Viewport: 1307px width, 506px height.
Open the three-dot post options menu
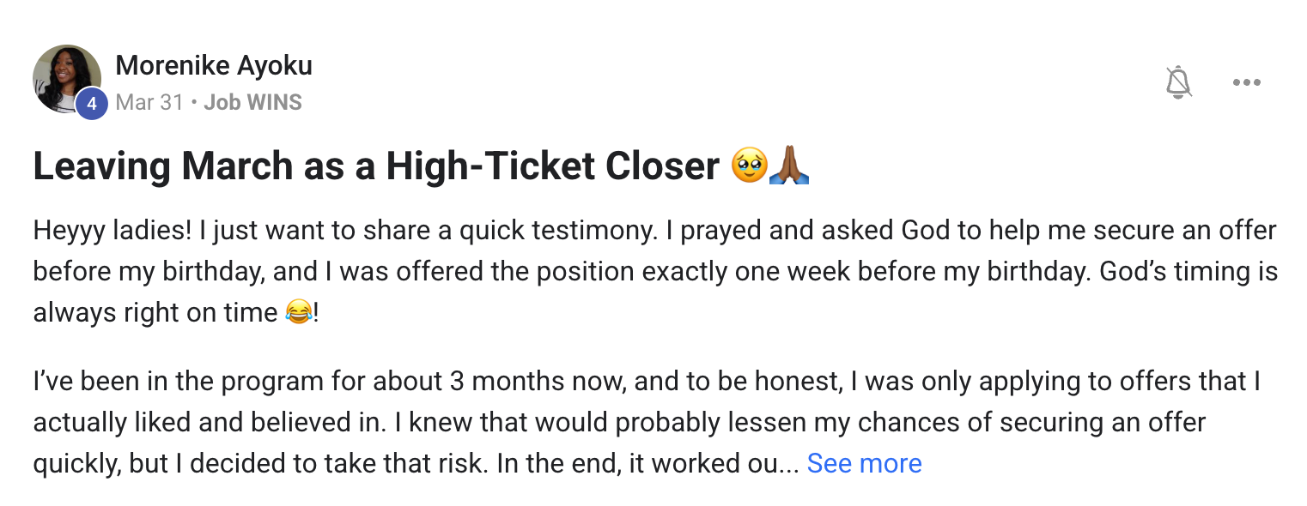coord(1246,82)
